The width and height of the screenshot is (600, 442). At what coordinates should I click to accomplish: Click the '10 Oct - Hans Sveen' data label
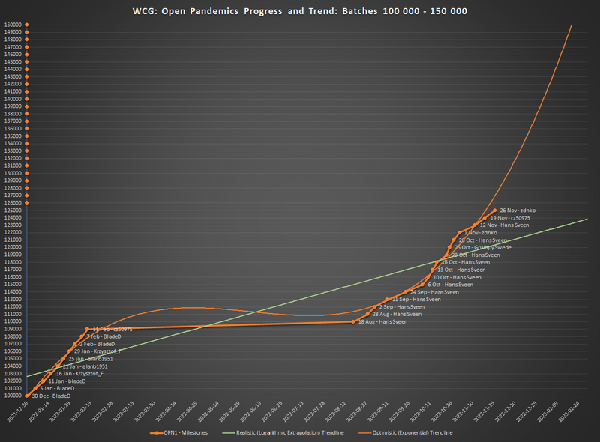457,278
